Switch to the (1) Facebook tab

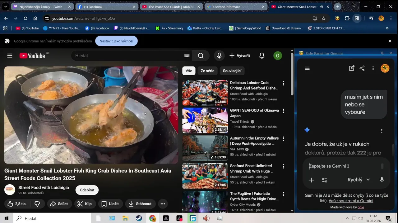[x=107, y=7]
